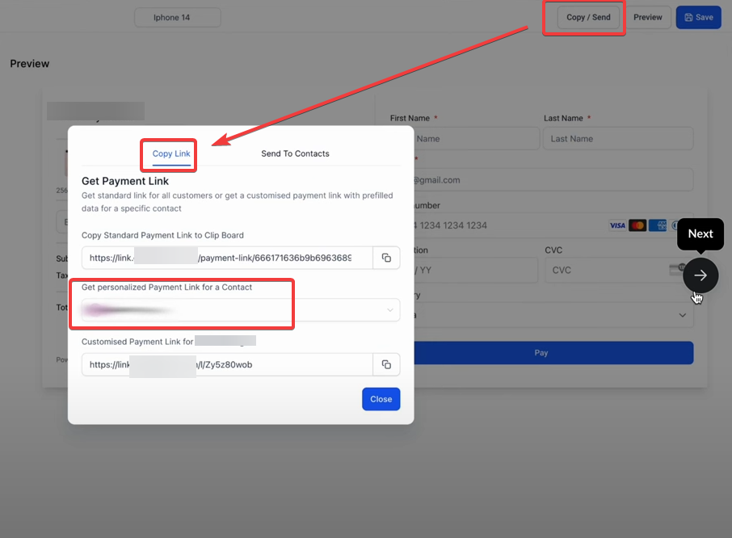The image size is (732, 538).
Task: Click the Last Name input field
Action: click(618, 139)
